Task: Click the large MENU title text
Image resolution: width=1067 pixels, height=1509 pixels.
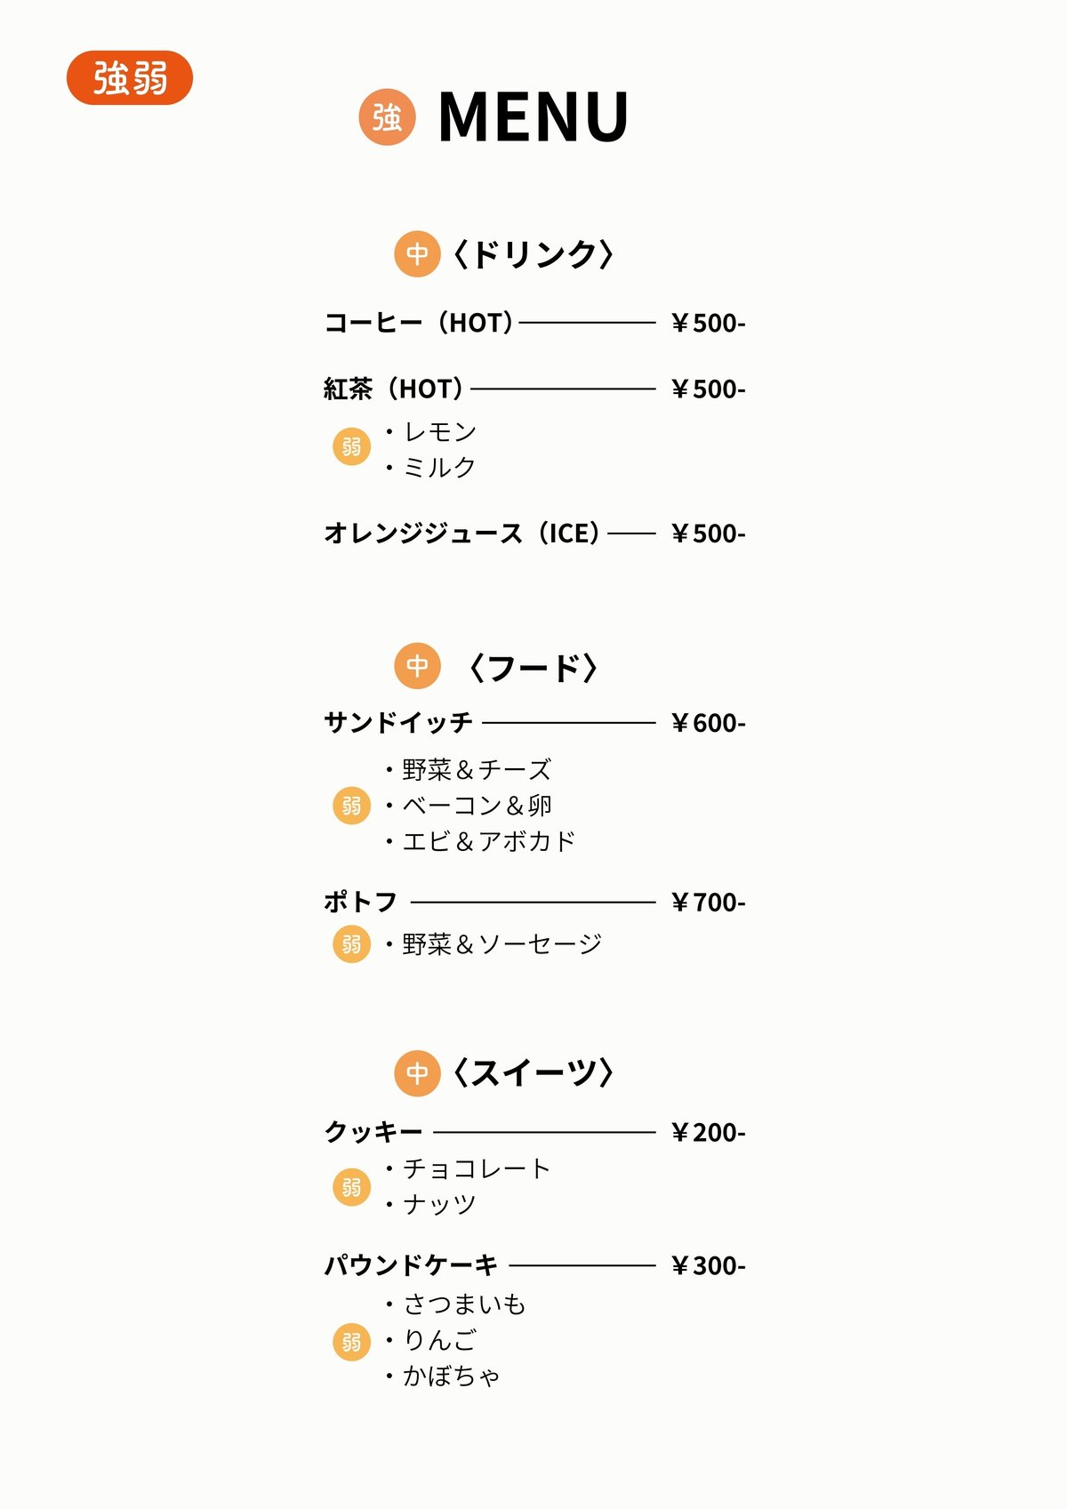Action: click(x=533, y=117)
